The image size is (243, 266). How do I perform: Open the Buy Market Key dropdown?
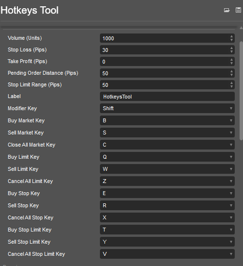(x=167, y=120)
